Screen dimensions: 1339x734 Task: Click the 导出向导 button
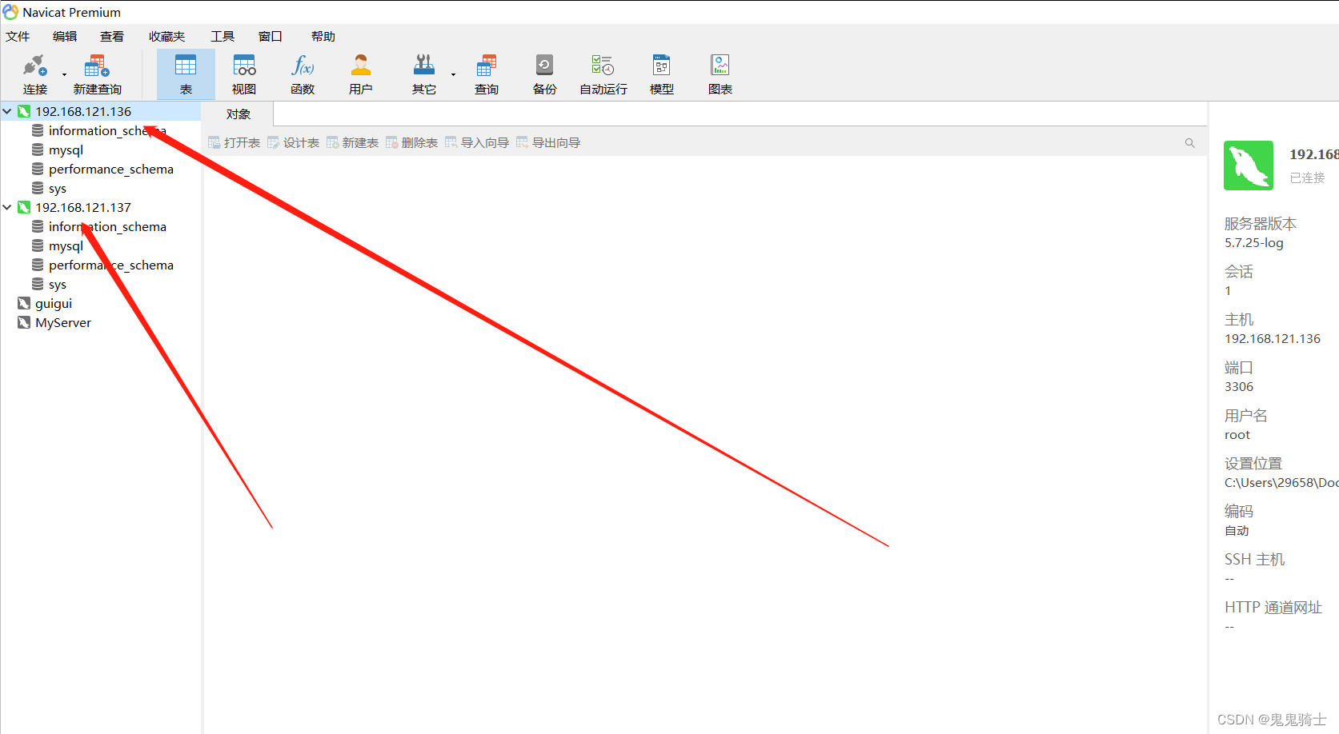coord(549,143)
